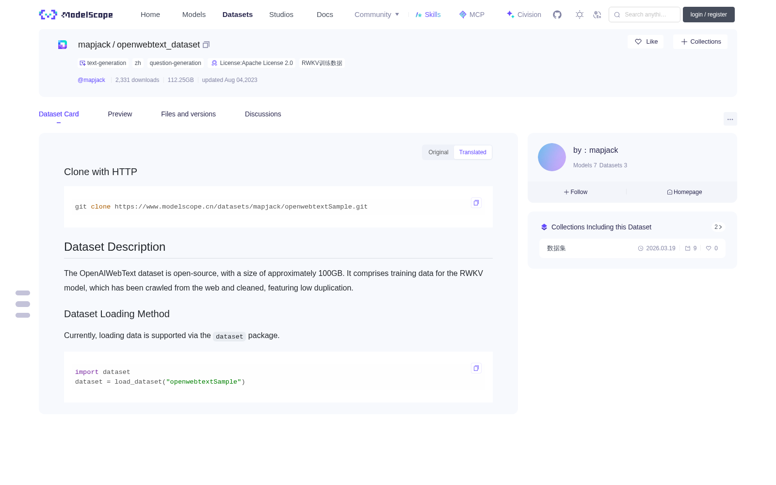Click the 'Datasets 3' count under mapjack

click(613, 165)
